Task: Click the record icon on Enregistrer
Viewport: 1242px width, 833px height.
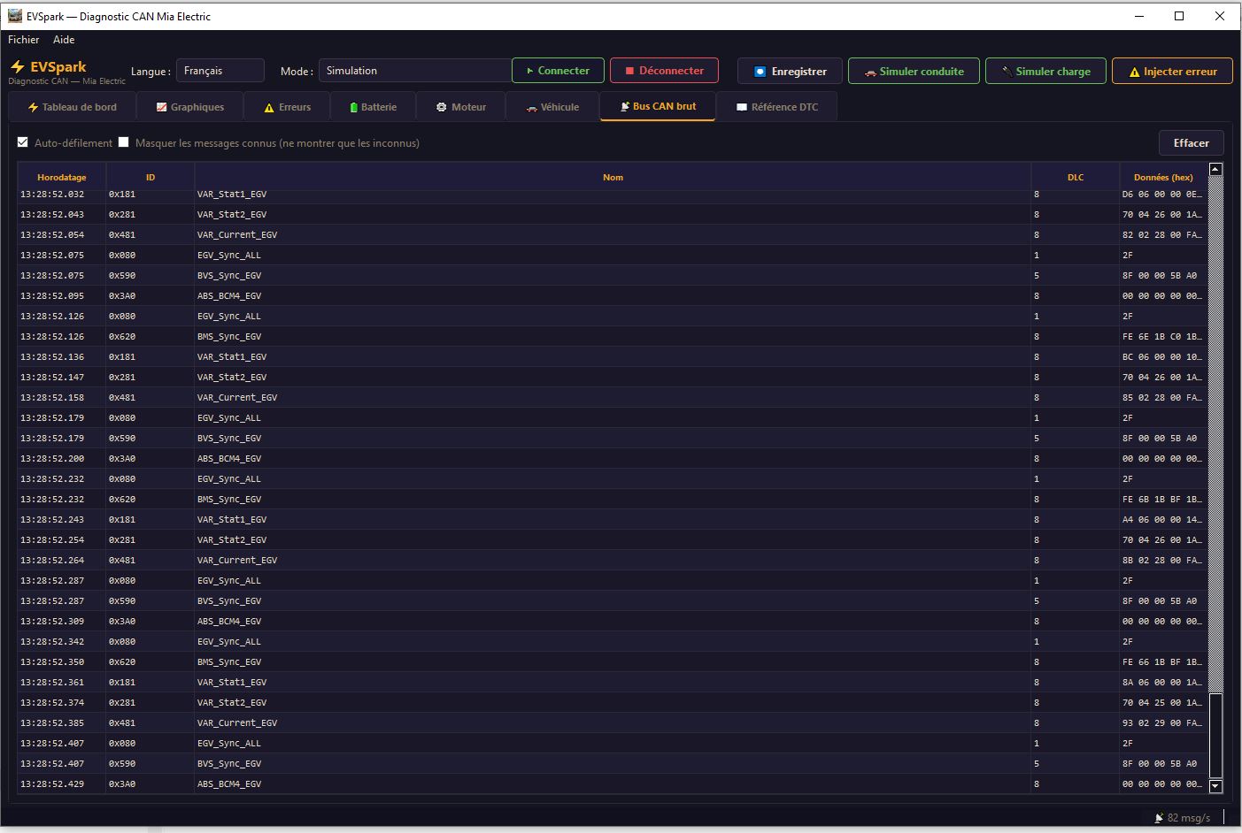Action: 760,72
